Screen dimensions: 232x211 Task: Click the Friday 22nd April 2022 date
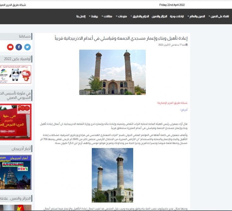coord(172,5)
